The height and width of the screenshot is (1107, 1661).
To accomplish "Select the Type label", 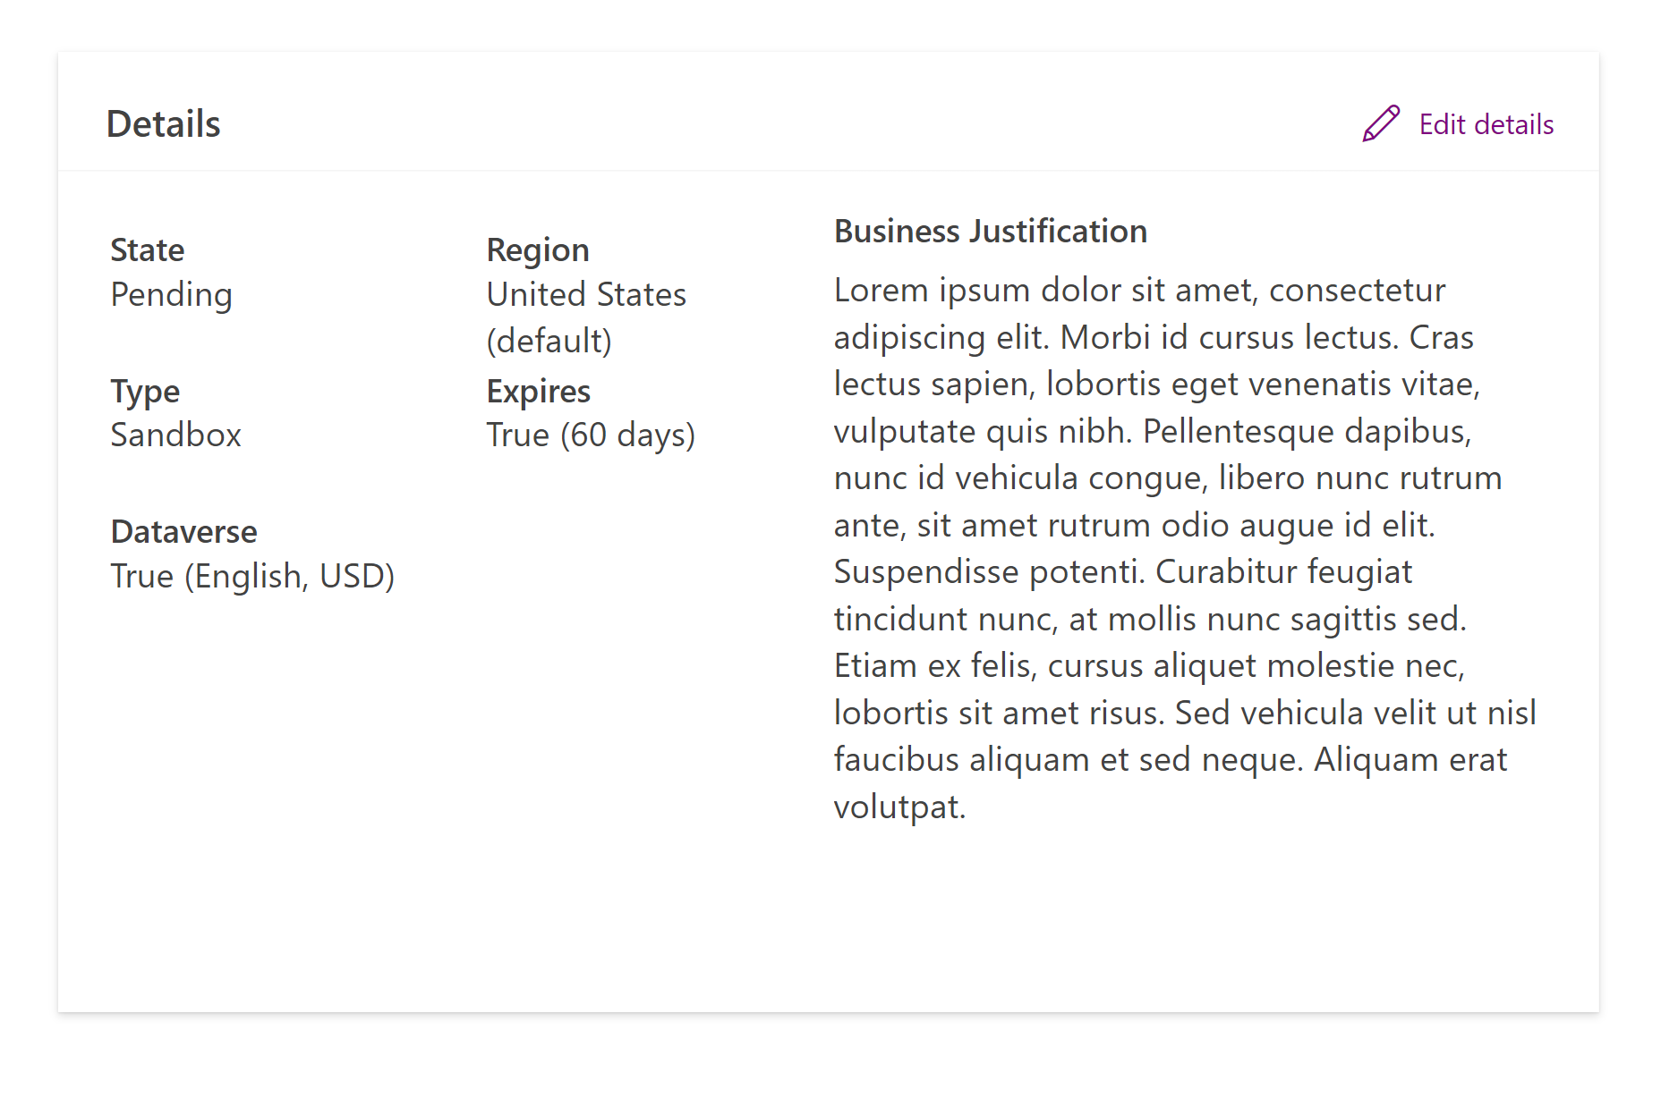I will [x=145, y=391].
